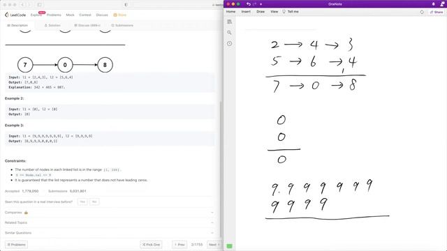Click the LeetCode logo in browser

[15, 15]
